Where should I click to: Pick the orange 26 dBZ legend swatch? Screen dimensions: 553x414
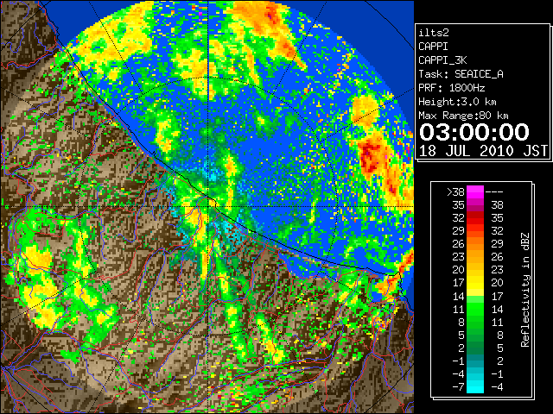(475, 243)
